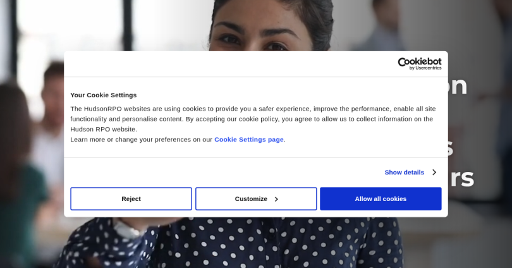Screen dimensions: 512x268
Task: Click the 'Your Cookie Settings' heading
Action: [x=104, y=95]
